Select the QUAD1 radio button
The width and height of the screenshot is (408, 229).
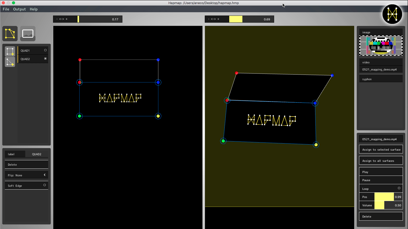45,50
